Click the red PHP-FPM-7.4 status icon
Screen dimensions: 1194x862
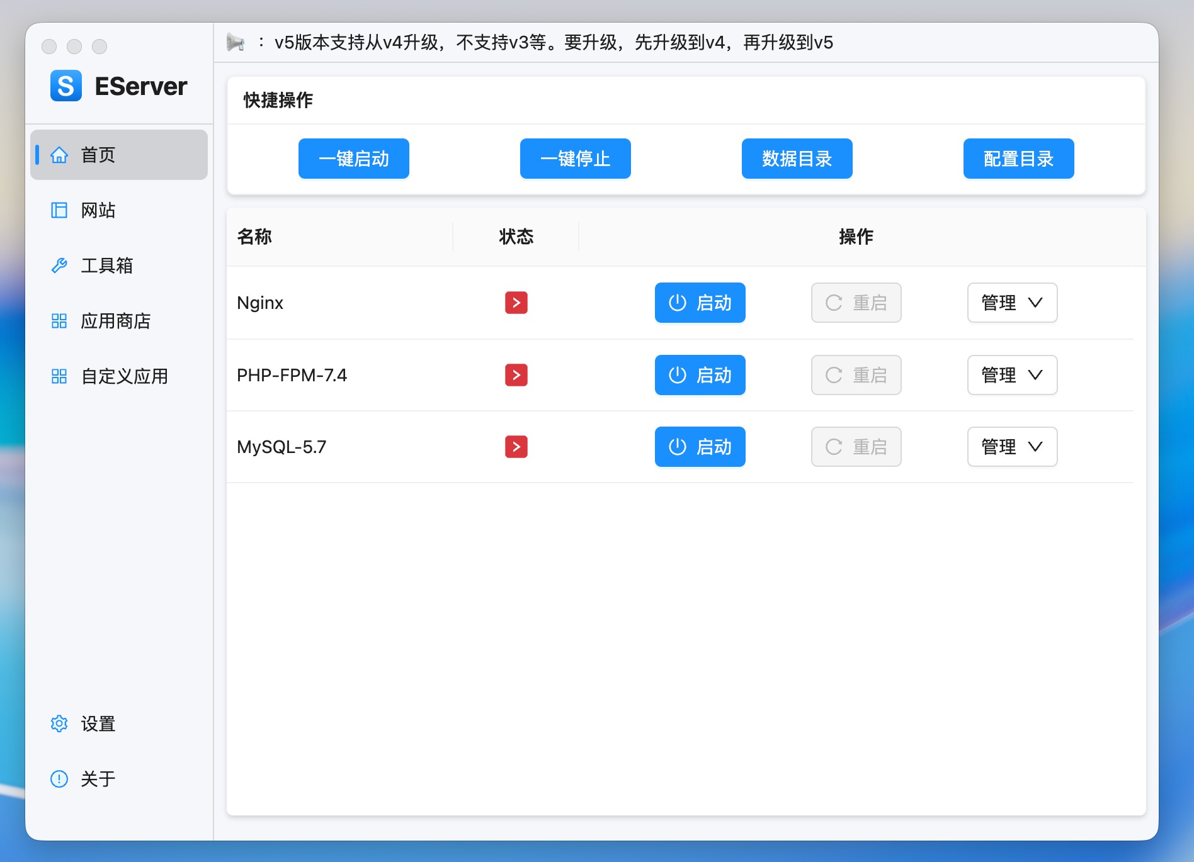[x=516, y=375]
